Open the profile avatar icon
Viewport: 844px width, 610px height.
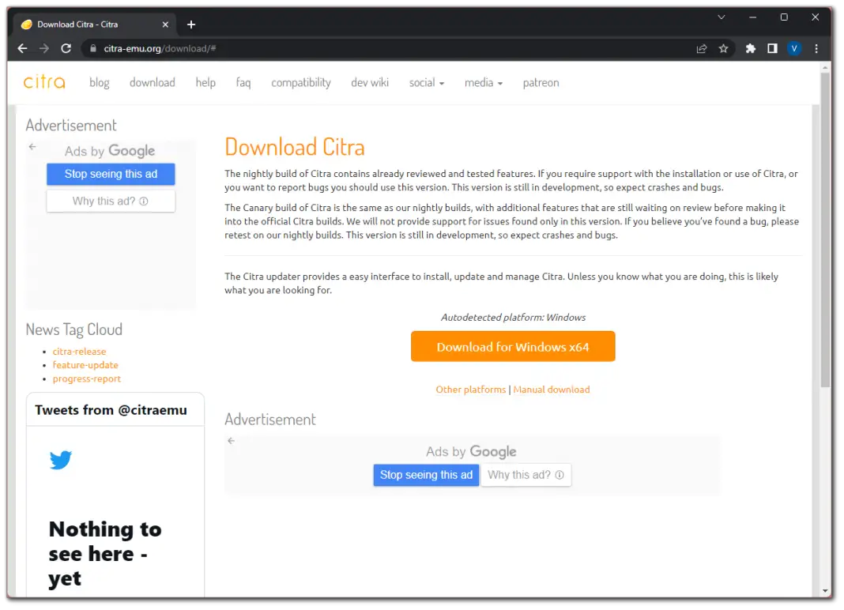[794, 49]
